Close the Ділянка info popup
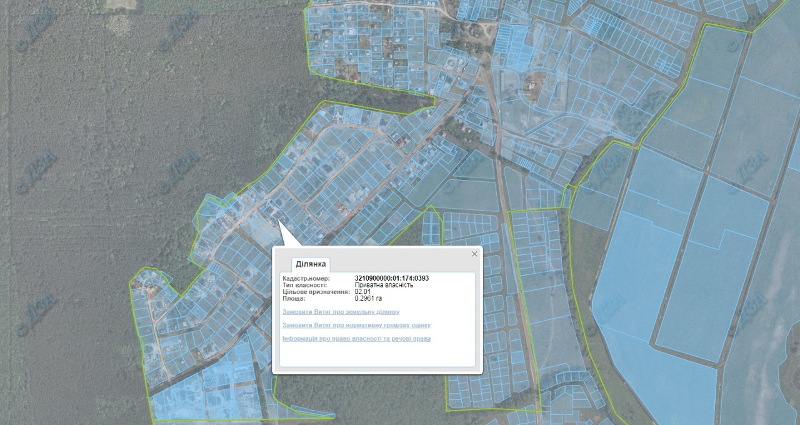The width and height of the screenshot is (800, 425). click(x=474, y=254)
